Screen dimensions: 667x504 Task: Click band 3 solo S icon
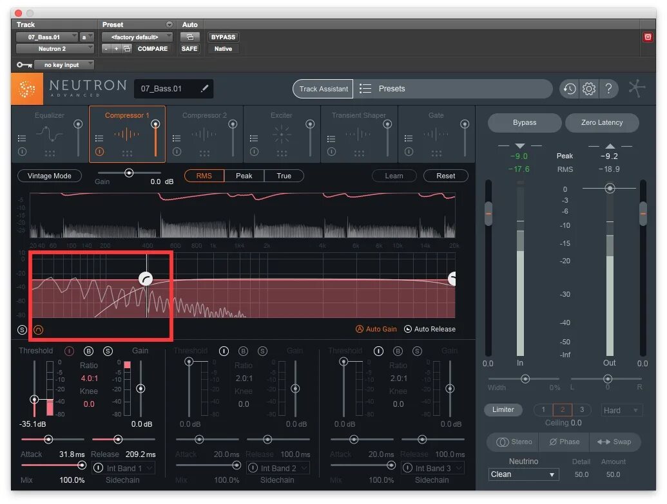418,351
